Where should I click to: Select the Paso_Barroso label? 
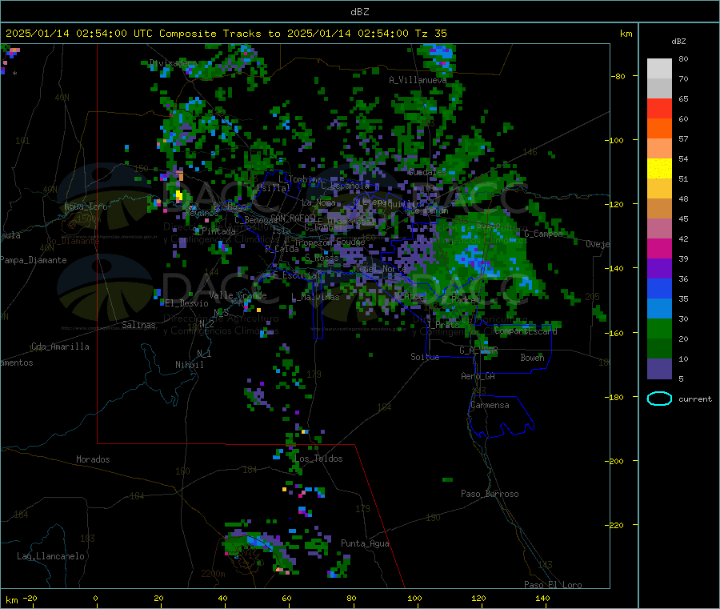(490, 495)
